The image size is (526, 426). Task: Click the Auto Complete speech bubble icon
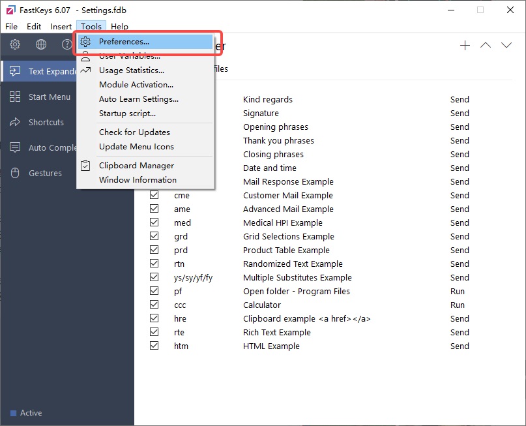15,147
